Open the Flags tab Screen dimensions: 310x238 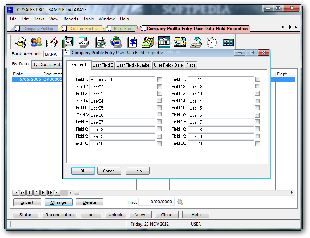click(191, 65)
